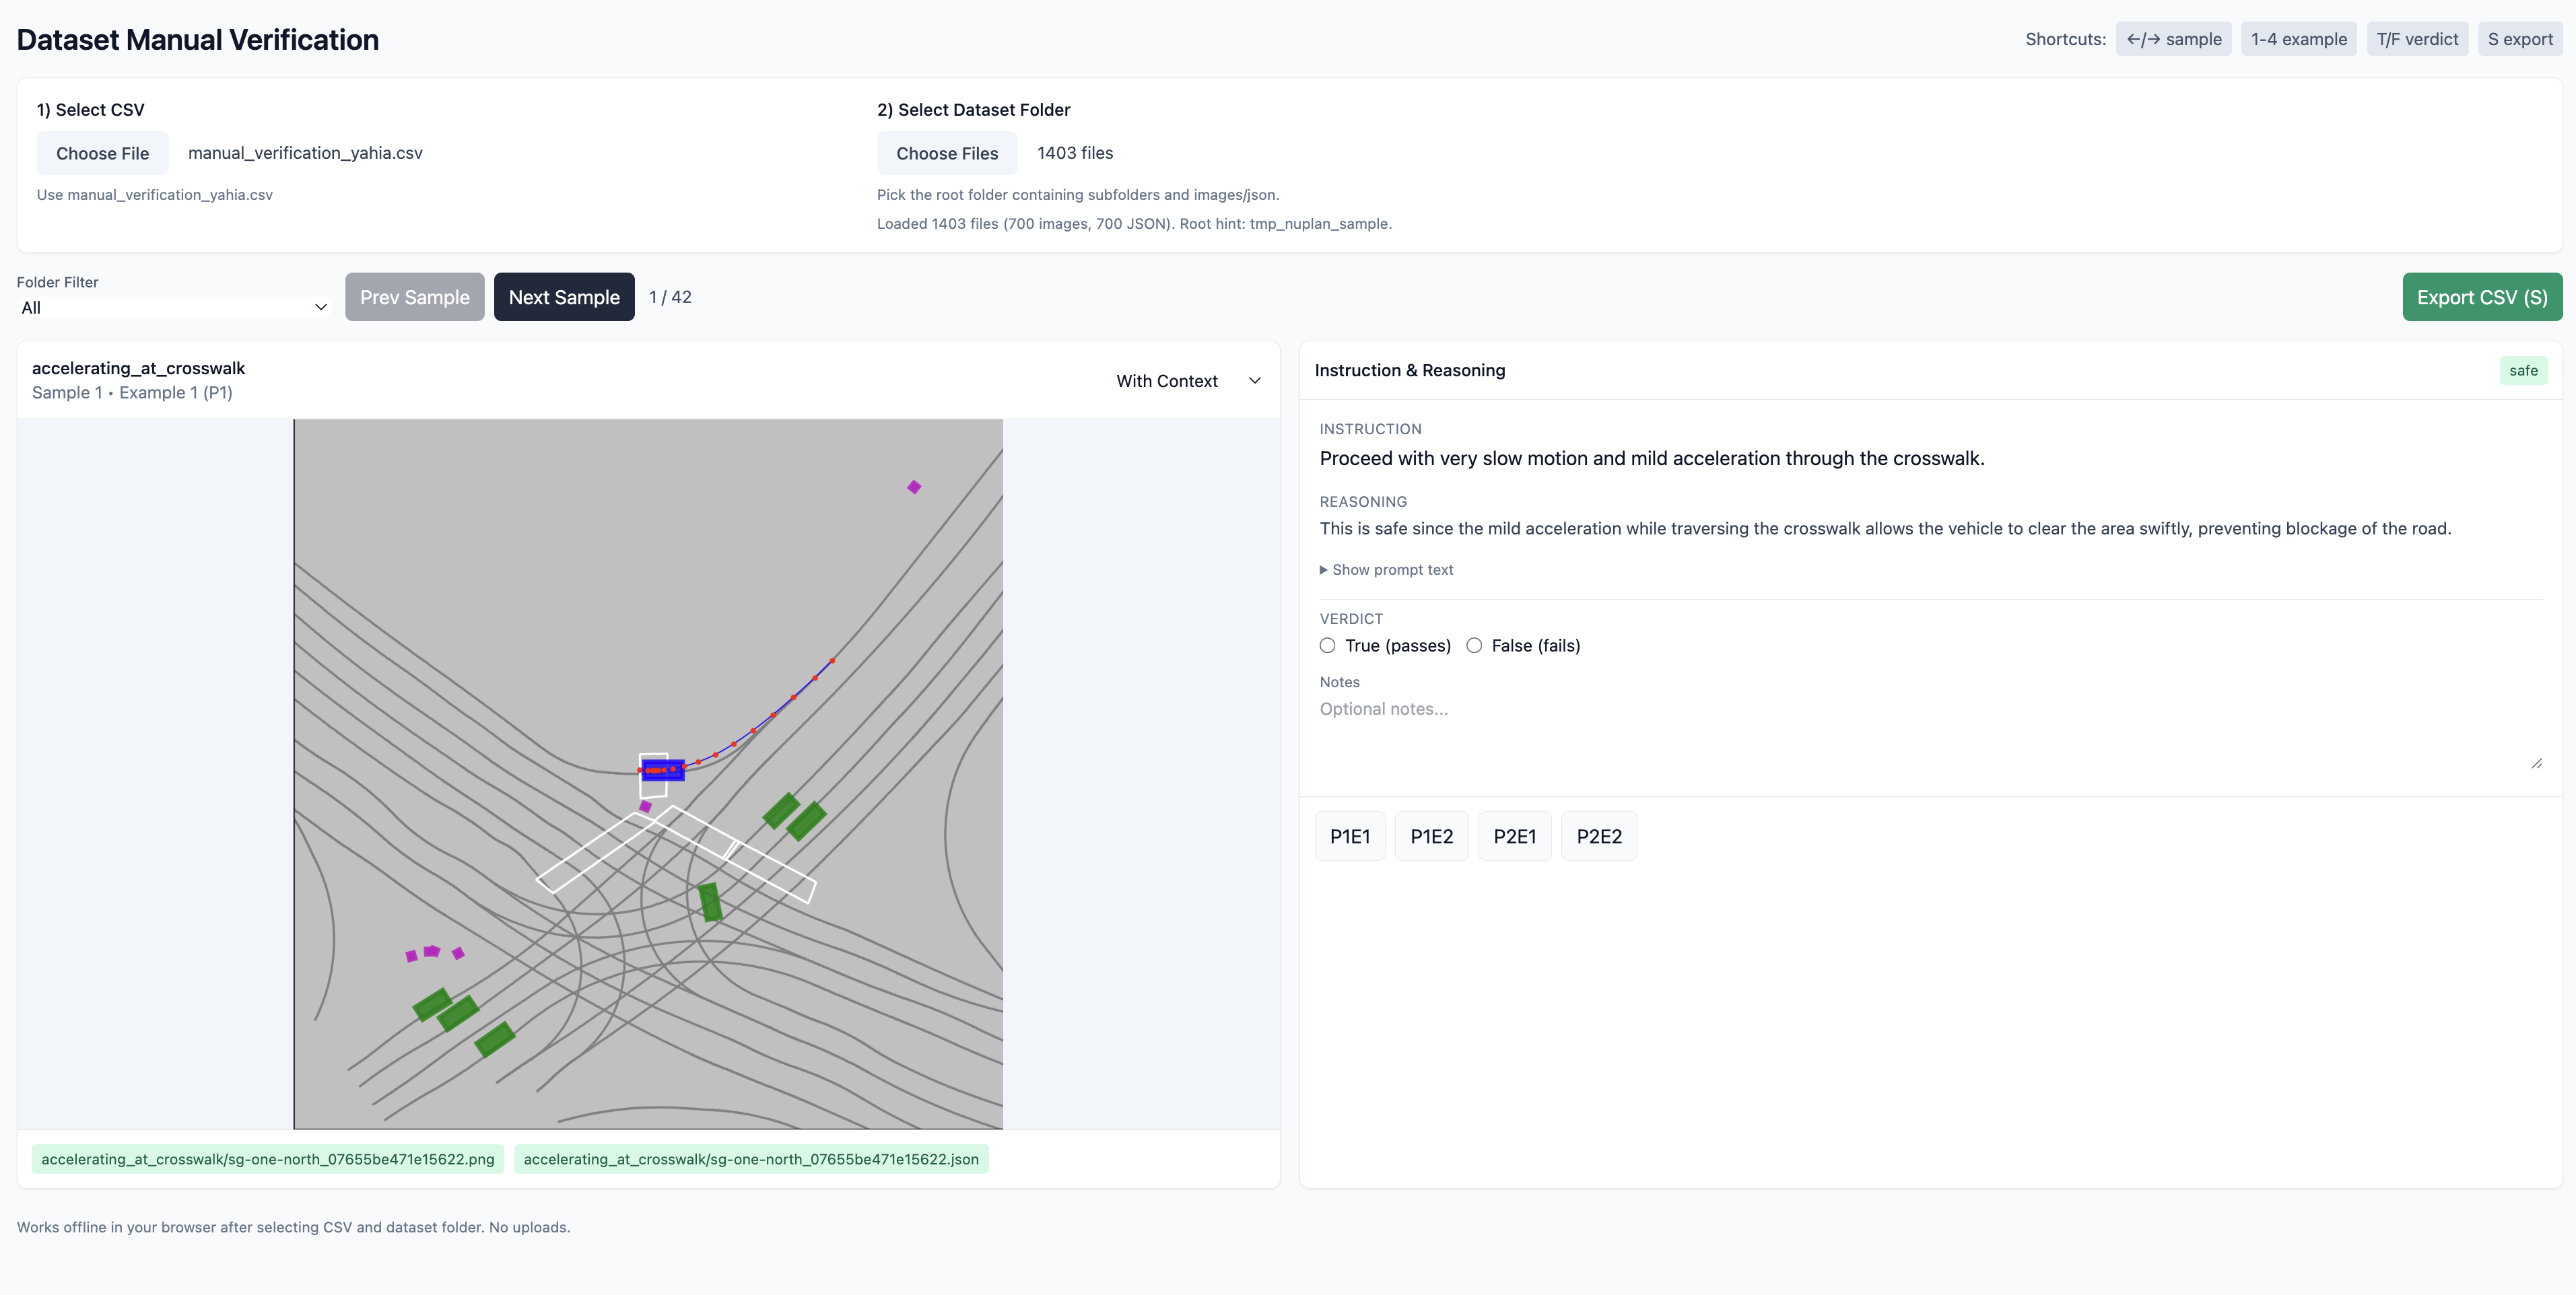The width and height of the screenshot is (2576, 1295).
Task: Select the True (passes) radio button
Action: pyautogui.click(x=1327, y=645)
